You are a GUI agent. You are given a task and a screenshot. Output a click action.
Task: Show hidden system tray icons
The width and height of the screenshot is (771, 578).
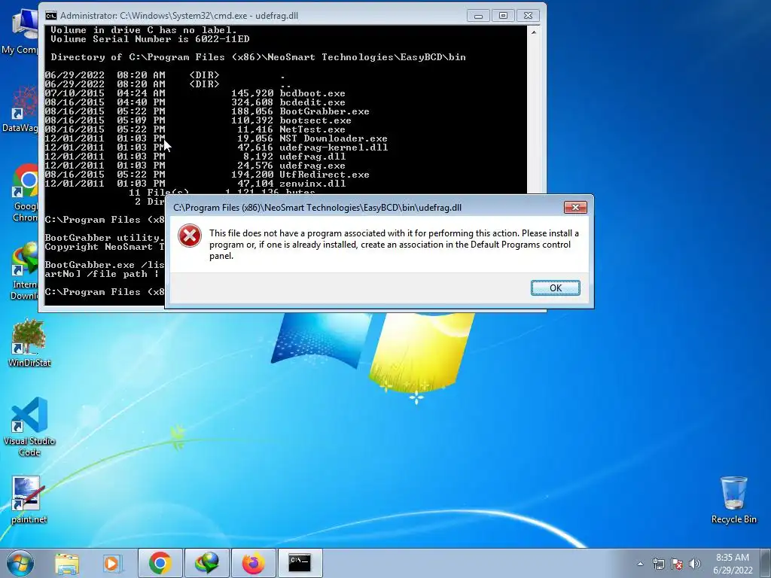(640, 564)
